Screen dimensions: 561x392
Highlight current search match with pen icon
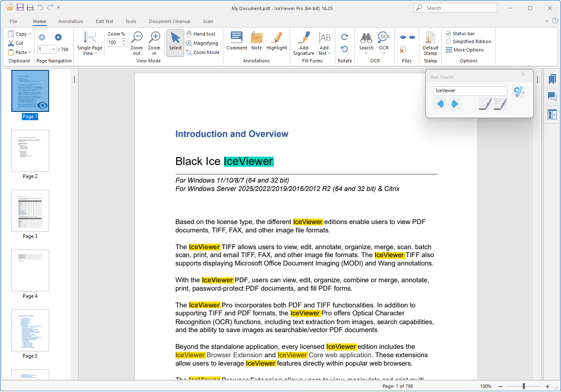pos(485,104)
